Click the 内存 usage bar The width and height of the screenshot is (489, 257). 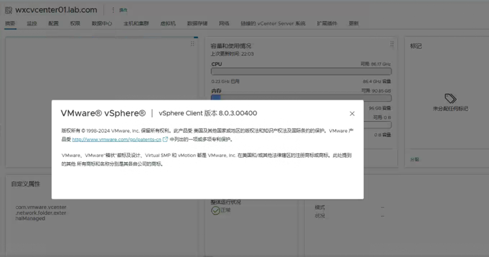click(301, 98)
